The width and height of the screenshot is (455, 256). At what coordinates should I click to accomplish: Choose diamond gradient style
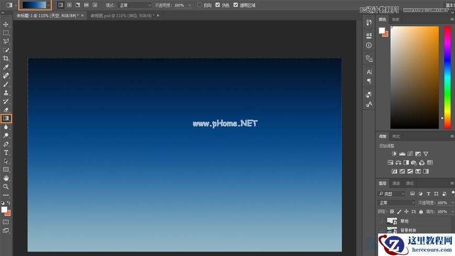click(95, 5)
